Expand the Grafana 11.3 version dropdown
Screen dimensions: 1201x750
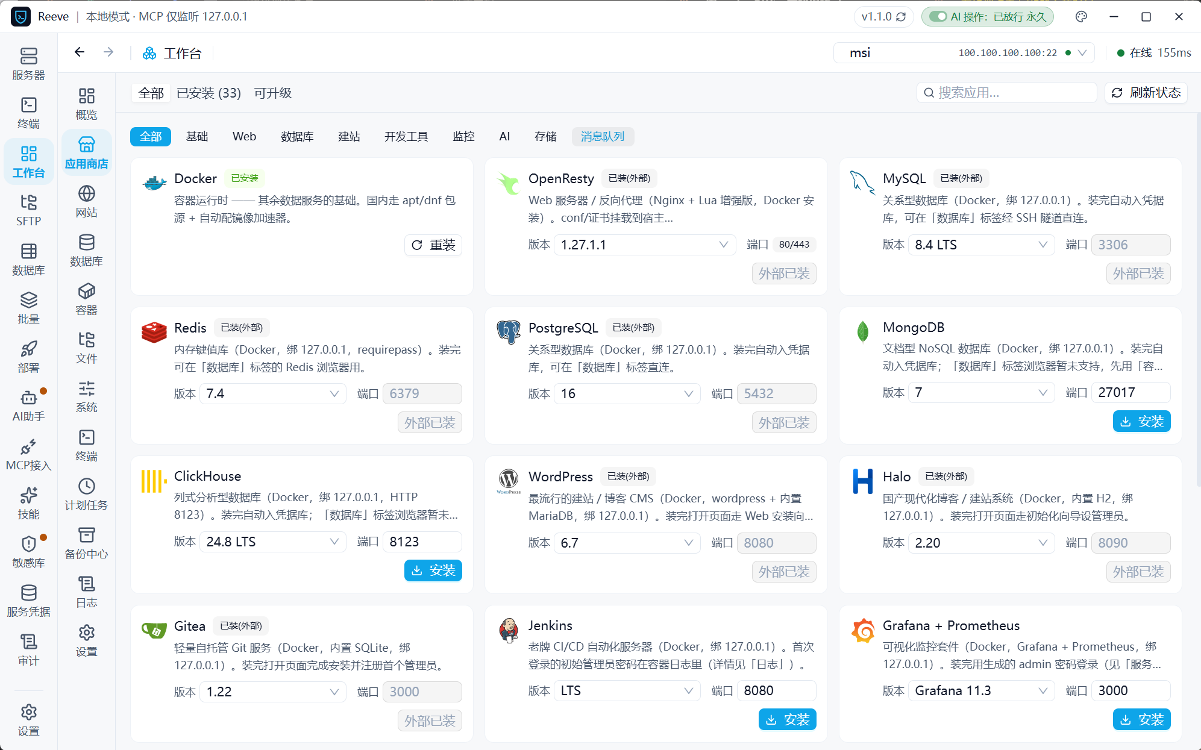[x=981, y=690]
